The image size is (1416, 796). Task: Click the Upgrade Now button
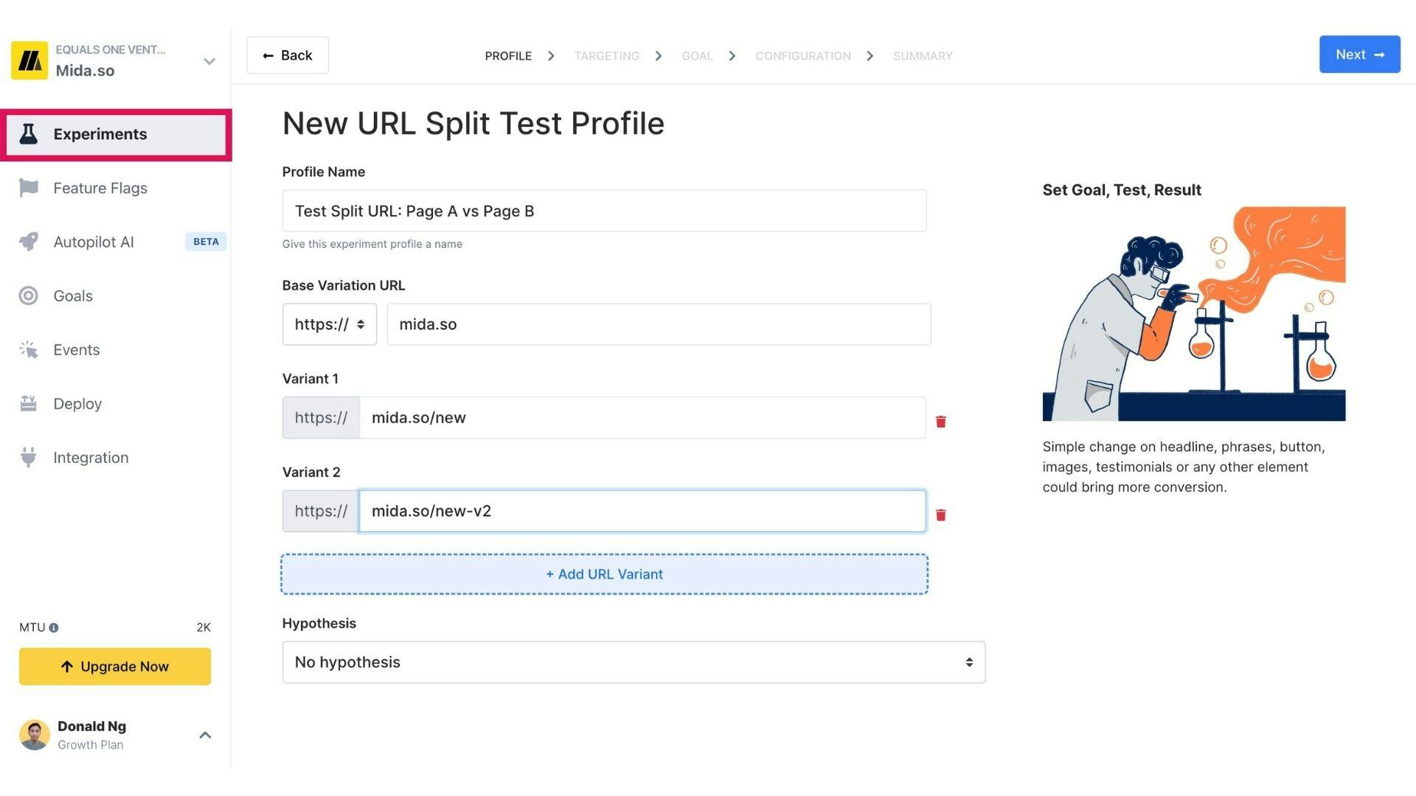[115, 666]
